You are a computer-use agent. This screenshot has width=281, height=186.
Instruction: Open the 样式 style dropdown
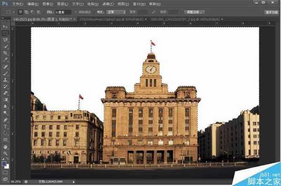[x=116, y=12]
